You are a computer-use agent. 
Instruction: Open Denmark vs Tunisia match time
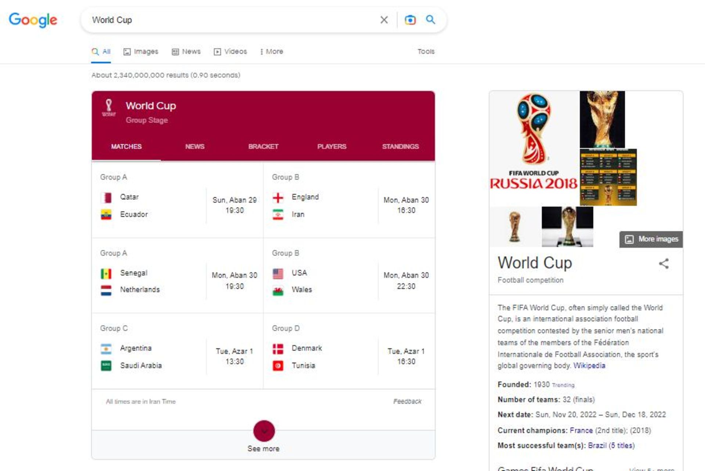point(406,356)
